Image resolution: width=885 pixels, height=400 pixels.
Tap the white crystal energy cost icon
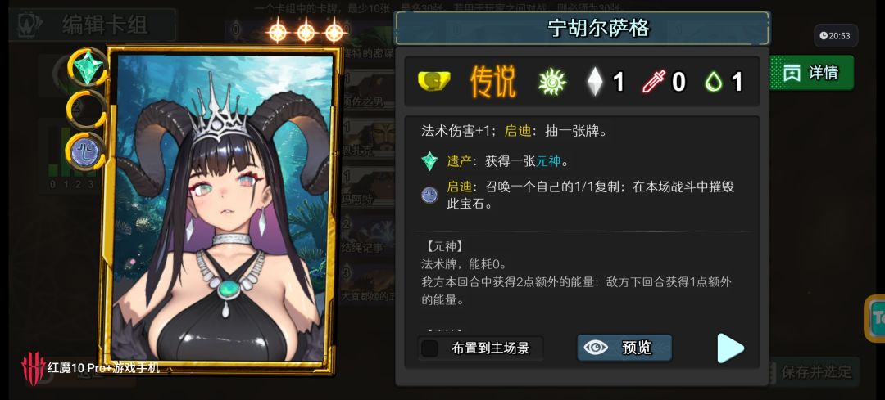click(x=595, y=83)
